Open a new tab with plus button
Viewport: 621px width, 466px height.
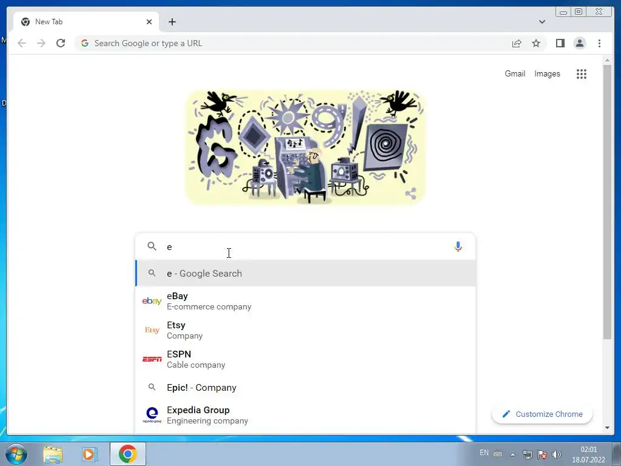point(172,22)
